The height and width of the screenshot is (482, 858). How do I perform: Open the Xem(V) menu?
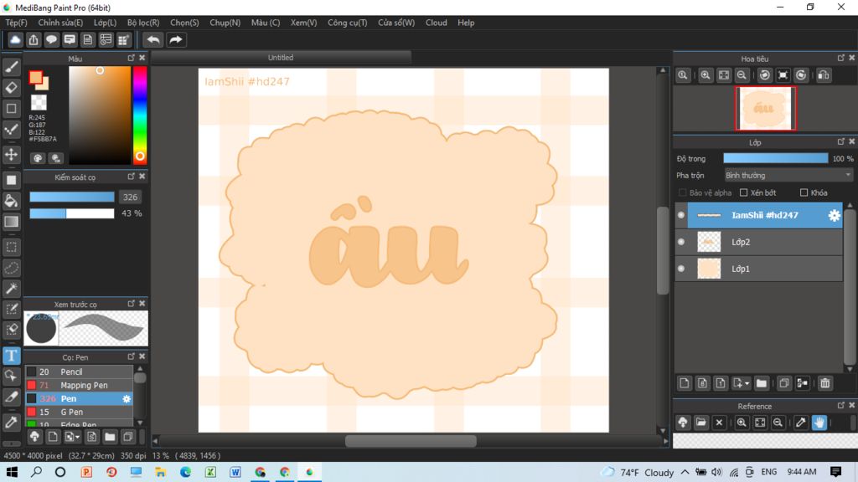point(303,23)
